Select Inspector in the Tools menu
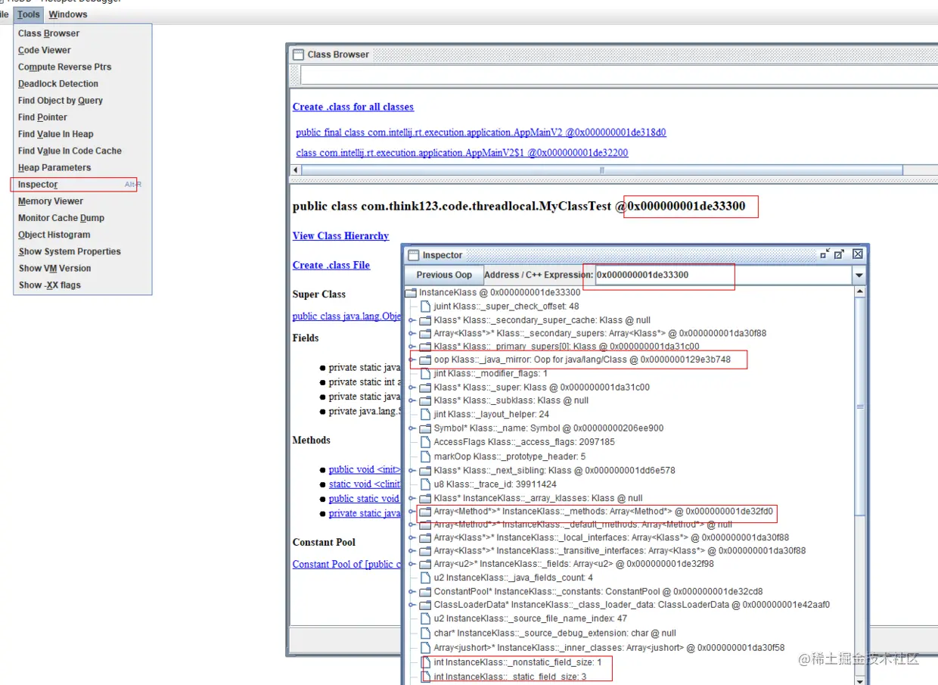 click(82, 185)
